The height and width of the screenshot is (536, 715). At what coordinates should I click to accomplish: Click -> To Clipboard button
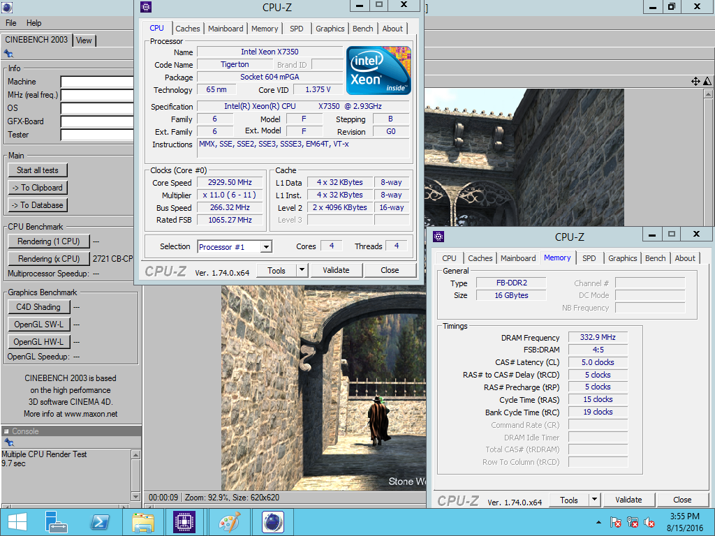[x=38, y=187]
